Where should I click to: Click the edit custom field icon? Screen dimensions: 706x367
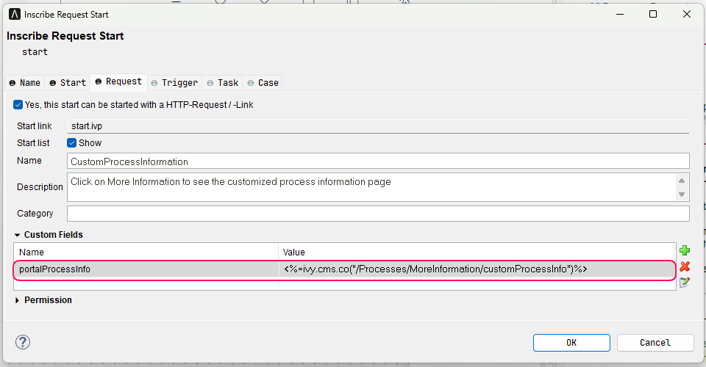point(685,282)
